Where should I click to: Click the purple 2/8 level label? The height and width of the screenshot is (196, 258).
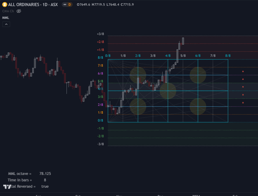100,105
